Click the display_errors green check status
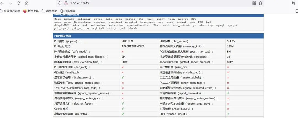Image resolution: width=298 pixels, height=118 pixels. 123,78
